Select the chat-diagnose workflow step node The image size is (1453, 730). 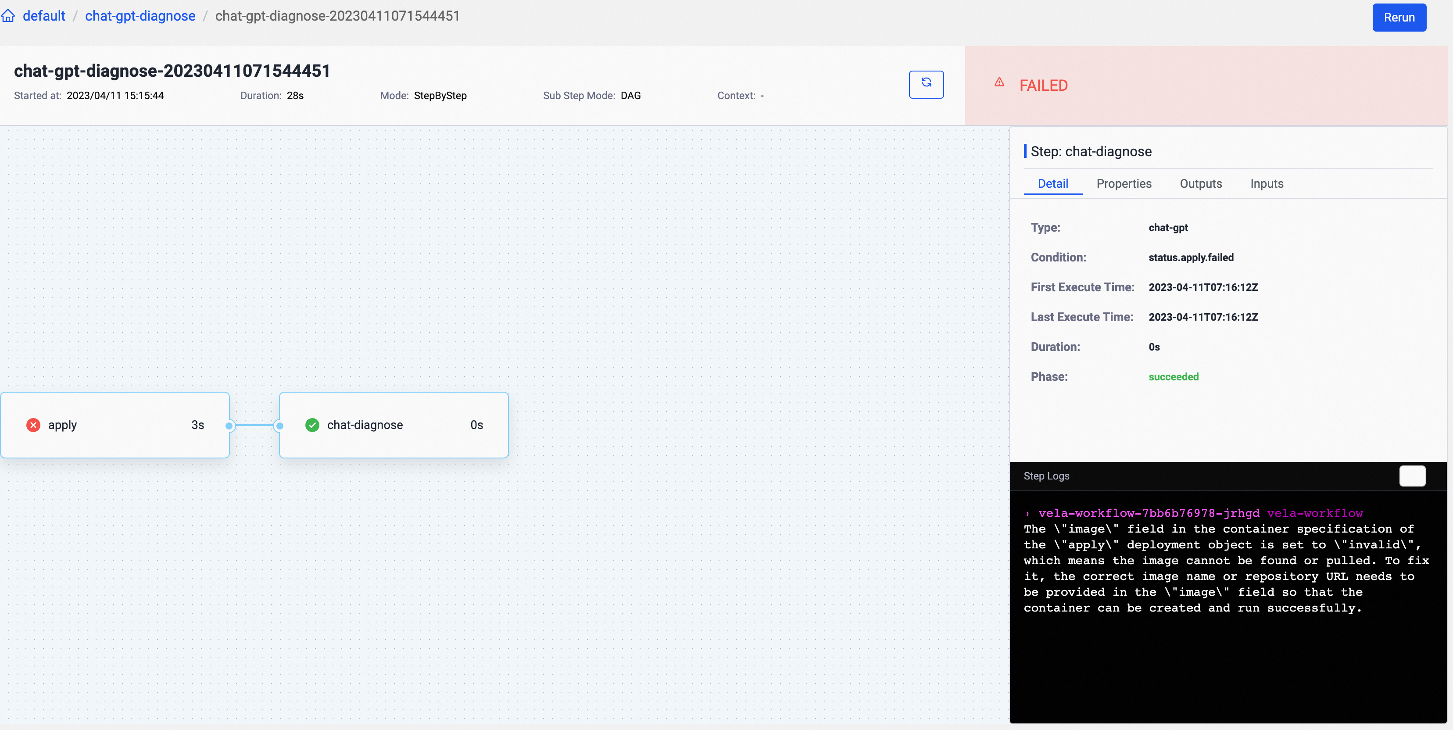(394, 425)
